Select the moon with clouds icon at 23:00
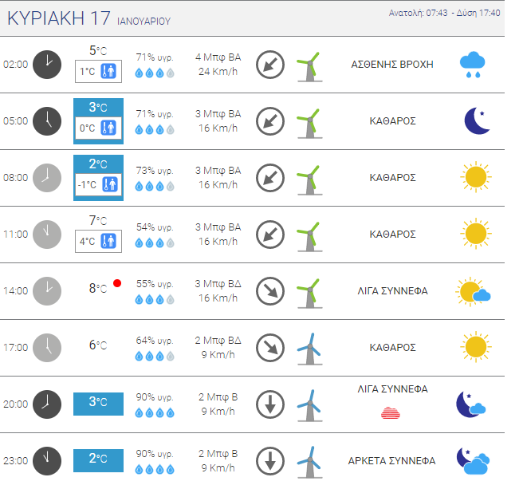 tap(473, 461)
